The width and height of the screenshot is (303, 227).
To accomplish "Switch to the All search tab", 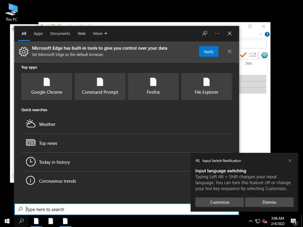I will click(24, 33).
